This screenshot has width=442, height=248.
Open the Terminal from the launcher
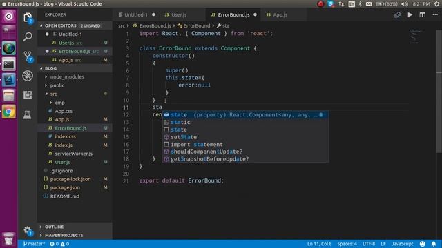point(9,64)
